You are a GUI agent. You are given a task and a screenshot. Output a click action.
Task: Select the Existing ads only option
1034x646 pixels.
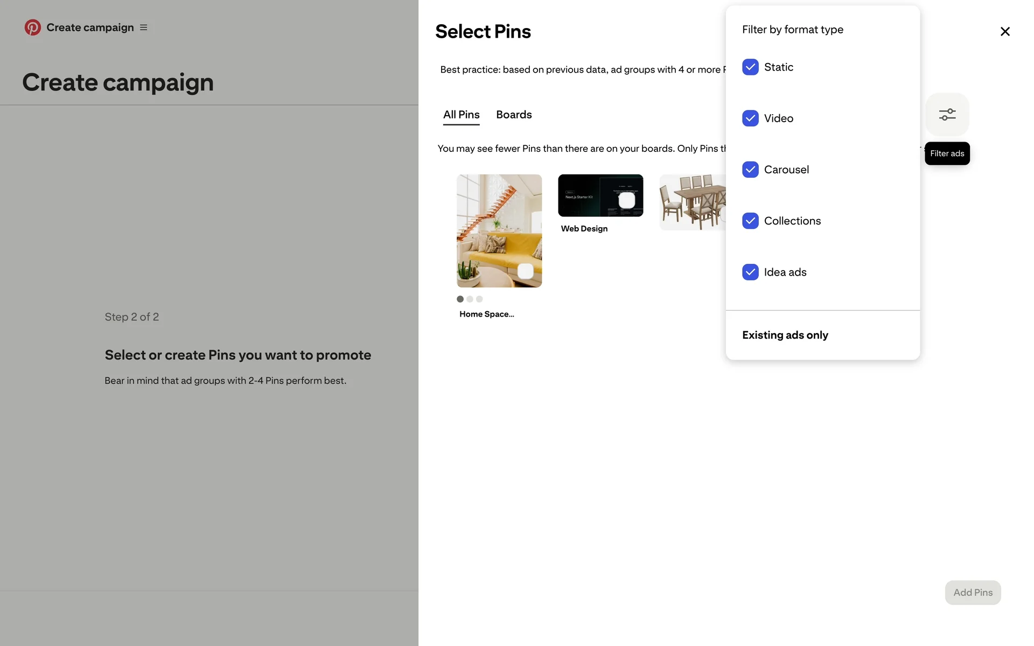coord(785,335)
